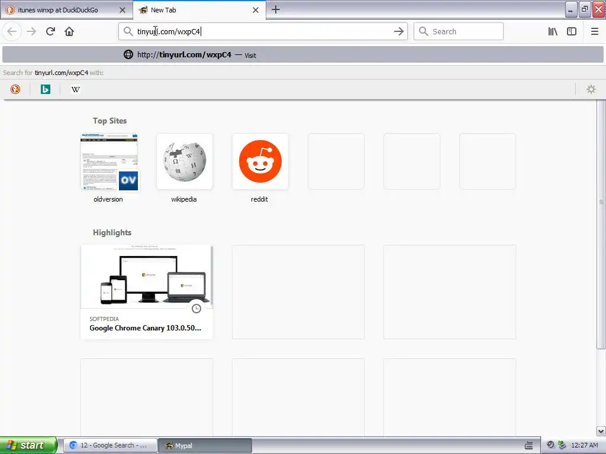Click the Highlights heading
606x454 pixels.
[x=112, y=232]
